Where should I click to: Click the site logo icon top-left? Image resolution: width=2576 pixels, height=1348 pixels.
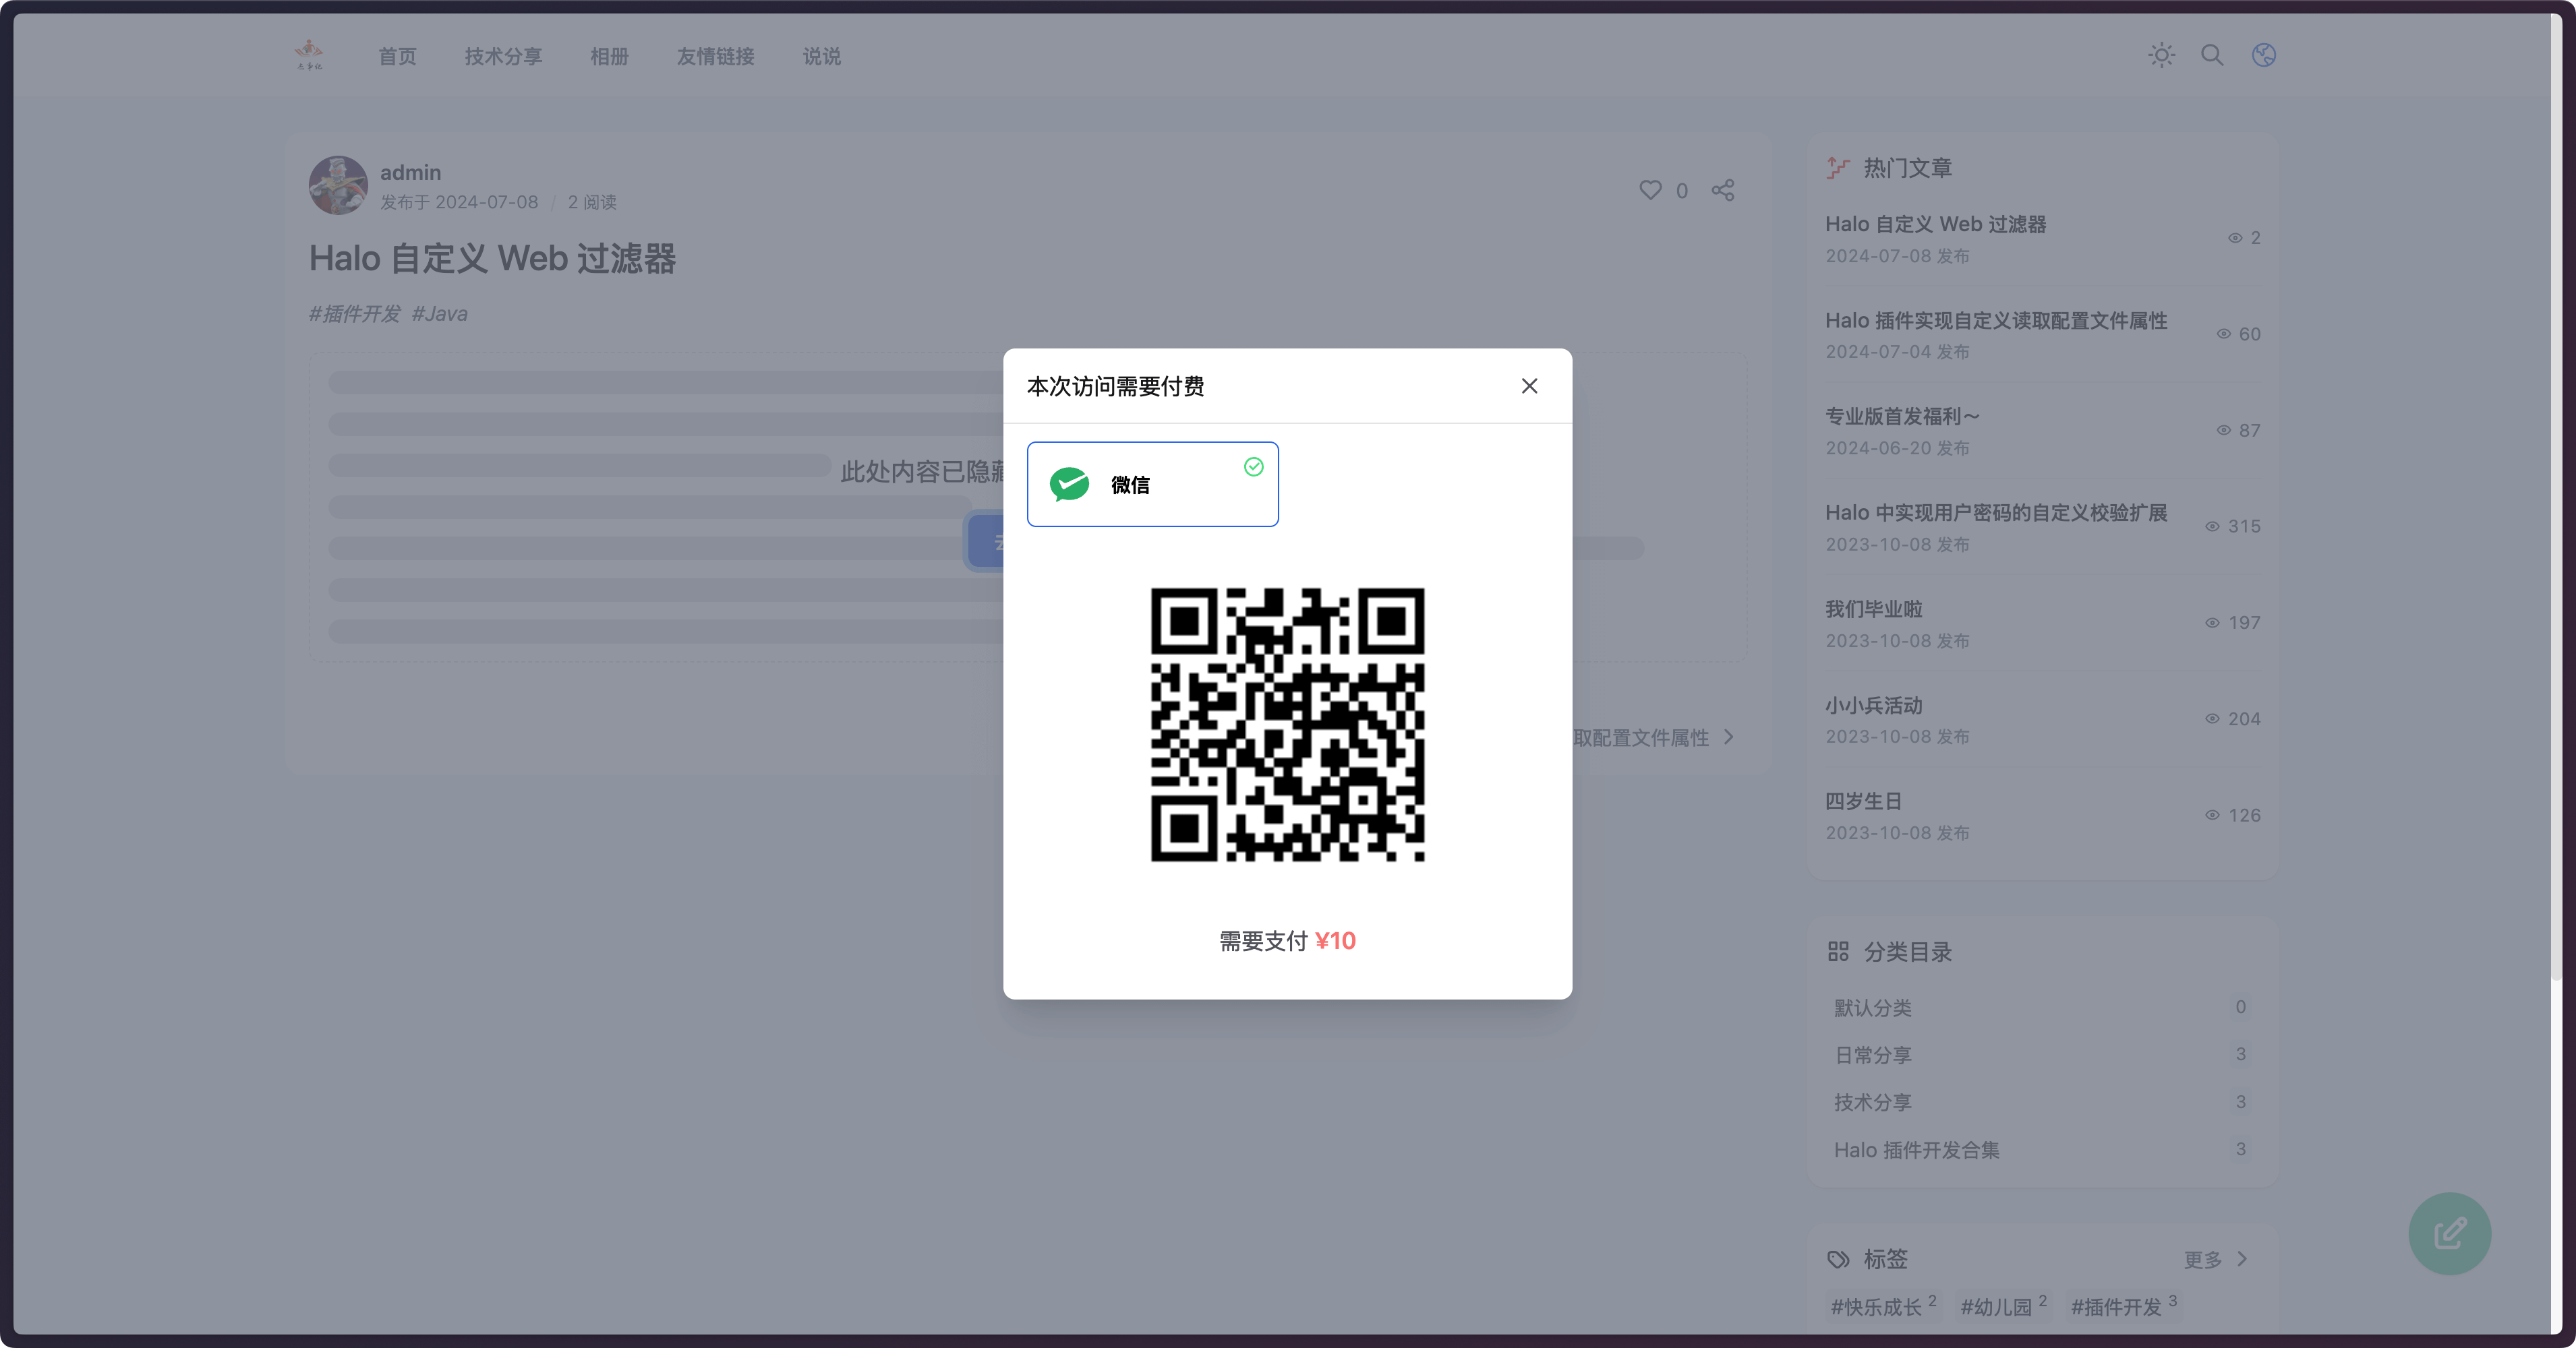[x=308, y=55]
